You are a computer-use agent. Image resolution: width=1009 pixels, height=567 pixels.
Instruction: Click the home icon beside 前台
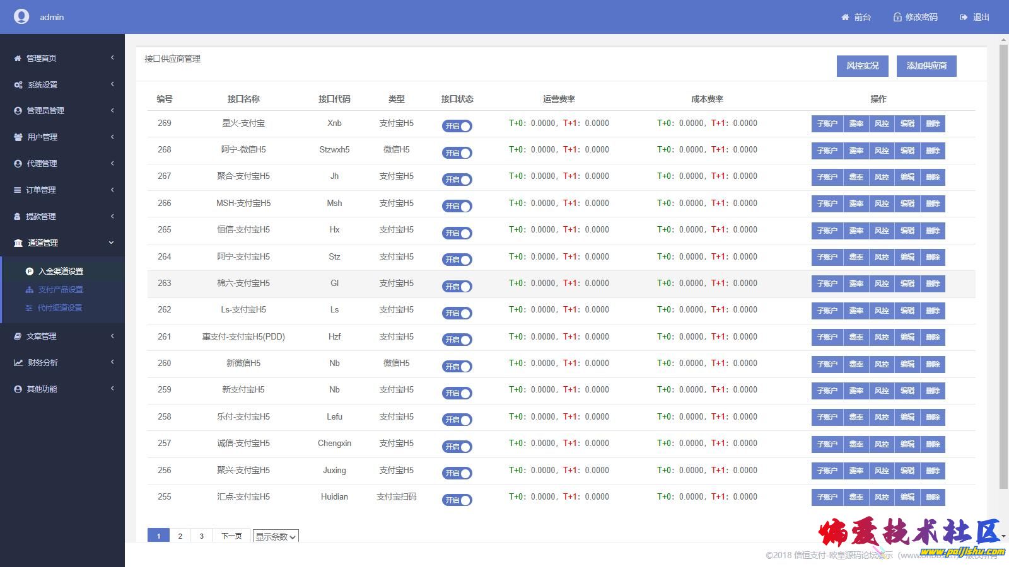(x=845, y=18)
